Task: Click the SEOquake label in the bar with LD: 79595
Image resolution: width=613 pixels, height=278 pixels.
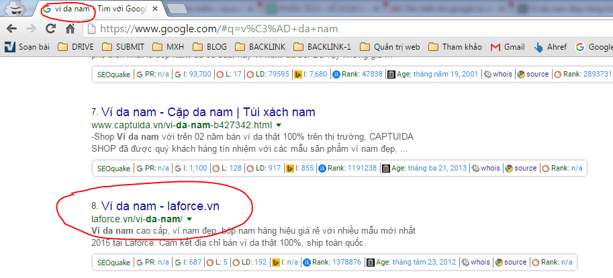Action: tap(113, 75)
